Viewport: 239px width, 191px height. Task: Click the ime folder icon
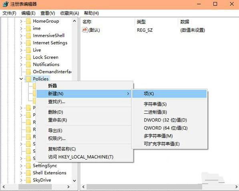tap(28, 28)
